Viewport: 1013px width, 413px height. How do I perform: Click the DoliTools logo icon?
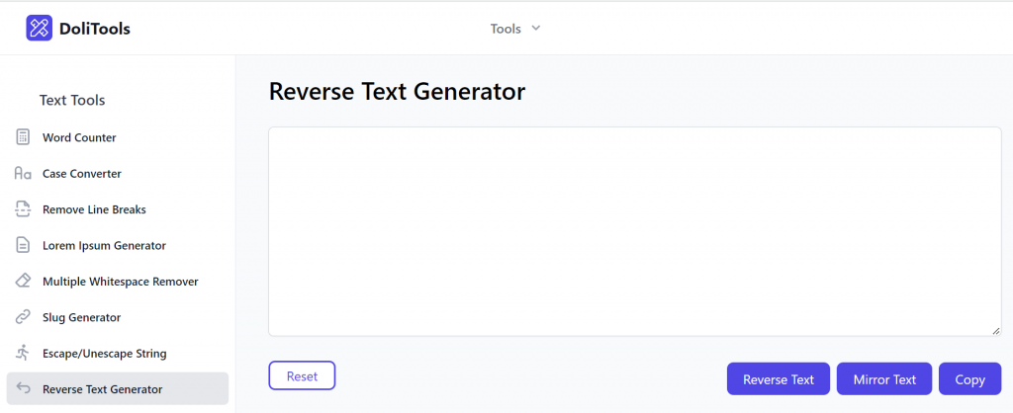tap(40, 29)
